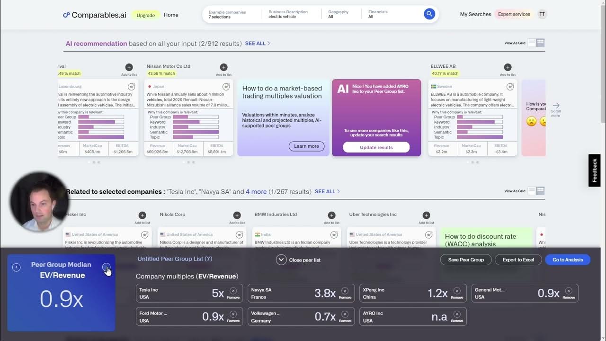The height and width of the screenshot is (341, 606).
Task: Toggle eye icon on Nissan Motor card
Action: pyautogui.click(x=226, y=87)
